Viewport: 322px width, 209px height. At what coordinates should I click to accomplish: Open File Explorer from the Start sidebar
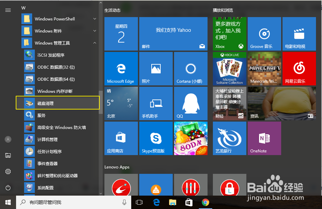[8, 155]
